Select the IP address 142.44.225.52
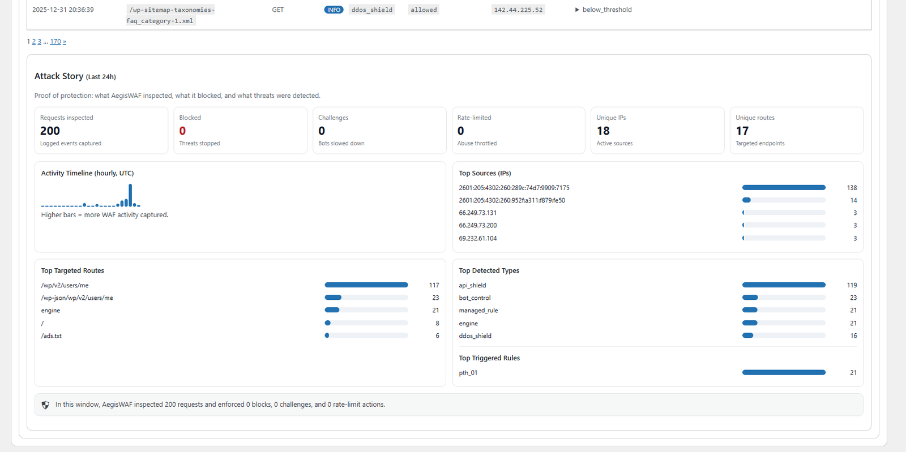 (x=518, y=10)
